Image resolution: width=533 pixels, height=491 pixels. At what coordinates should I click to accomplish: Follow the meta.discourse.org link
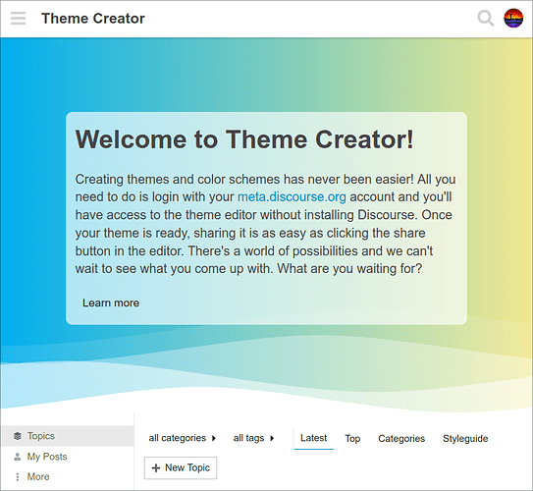click(292, 196)
